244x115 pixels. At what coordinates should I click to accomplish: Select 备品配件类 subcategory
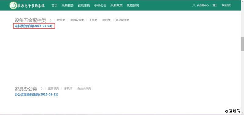[x=122, y=20]
